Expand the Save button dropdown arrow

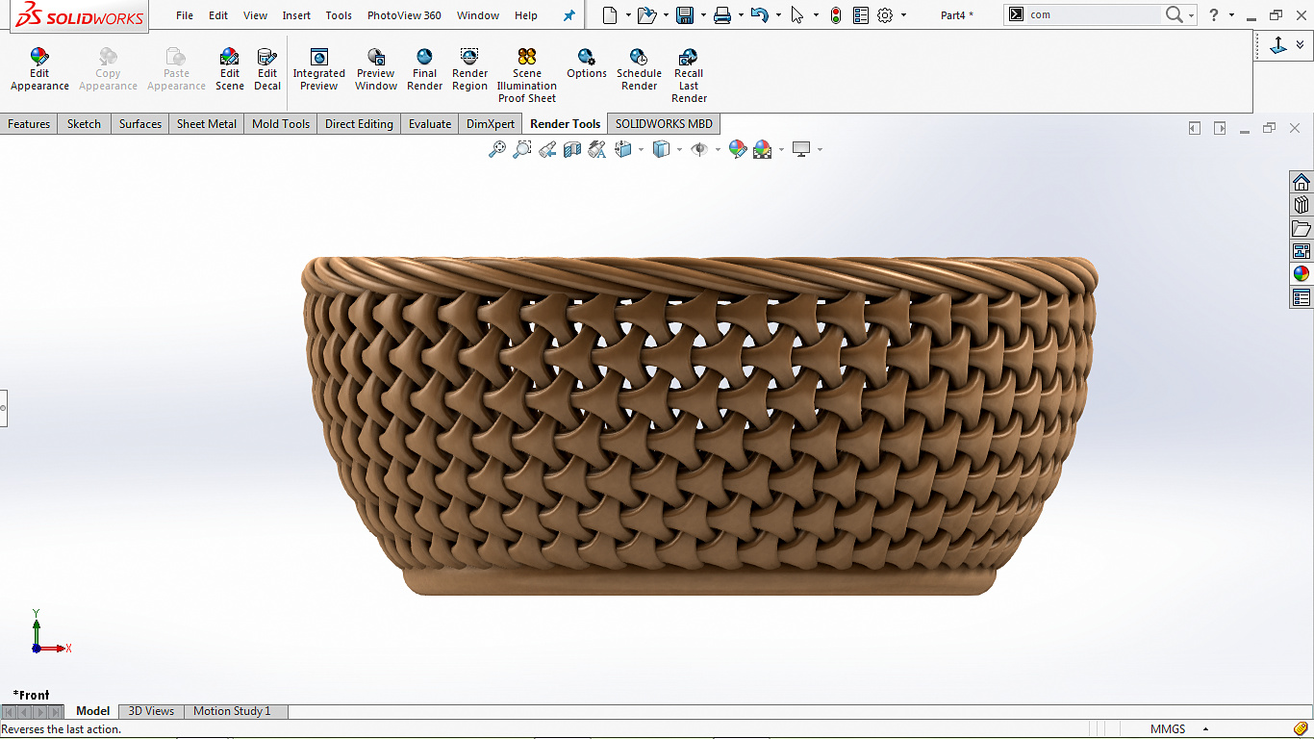tap(702, 15)
